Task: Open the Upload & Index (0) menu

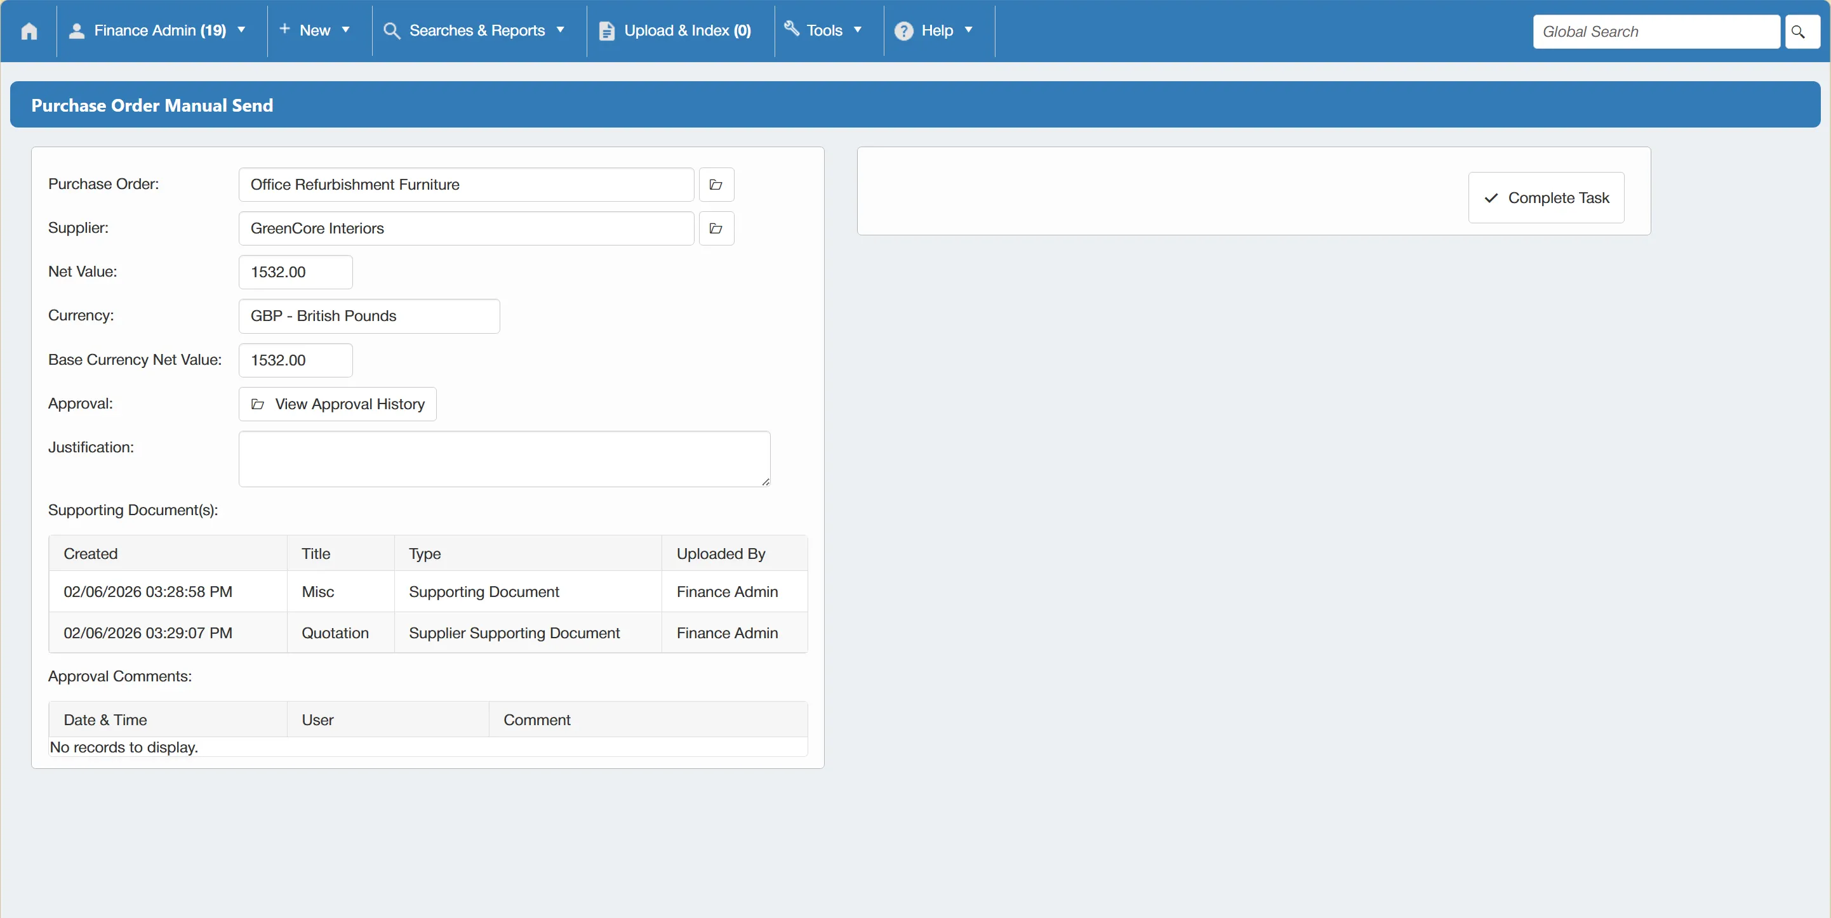Action: [x=688, y=30]
